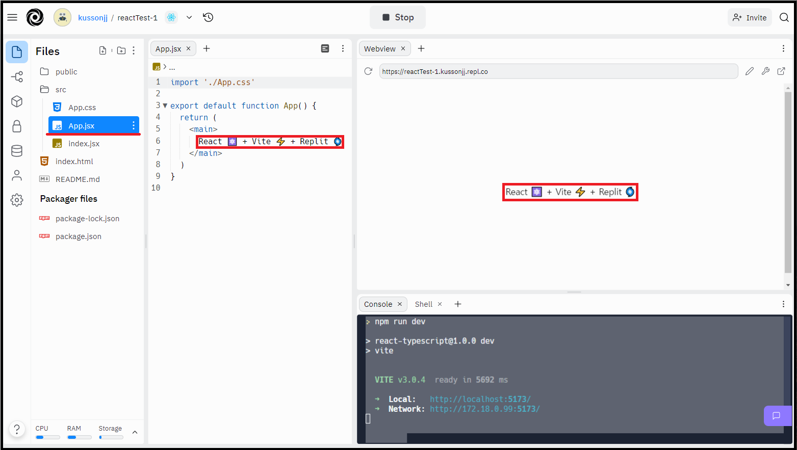
Task: Select the App.jsx file row
Action: [94, 125]
